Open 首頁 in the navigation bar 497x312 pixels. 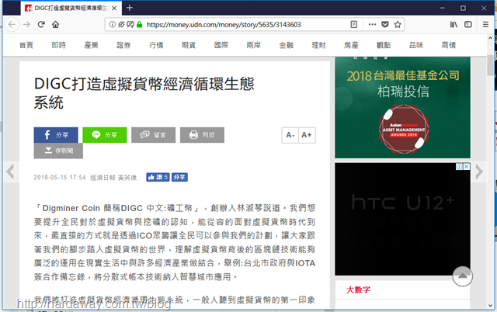26,45
